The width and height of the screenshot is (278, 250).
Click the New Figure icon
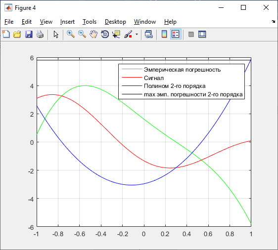(6, 34)
